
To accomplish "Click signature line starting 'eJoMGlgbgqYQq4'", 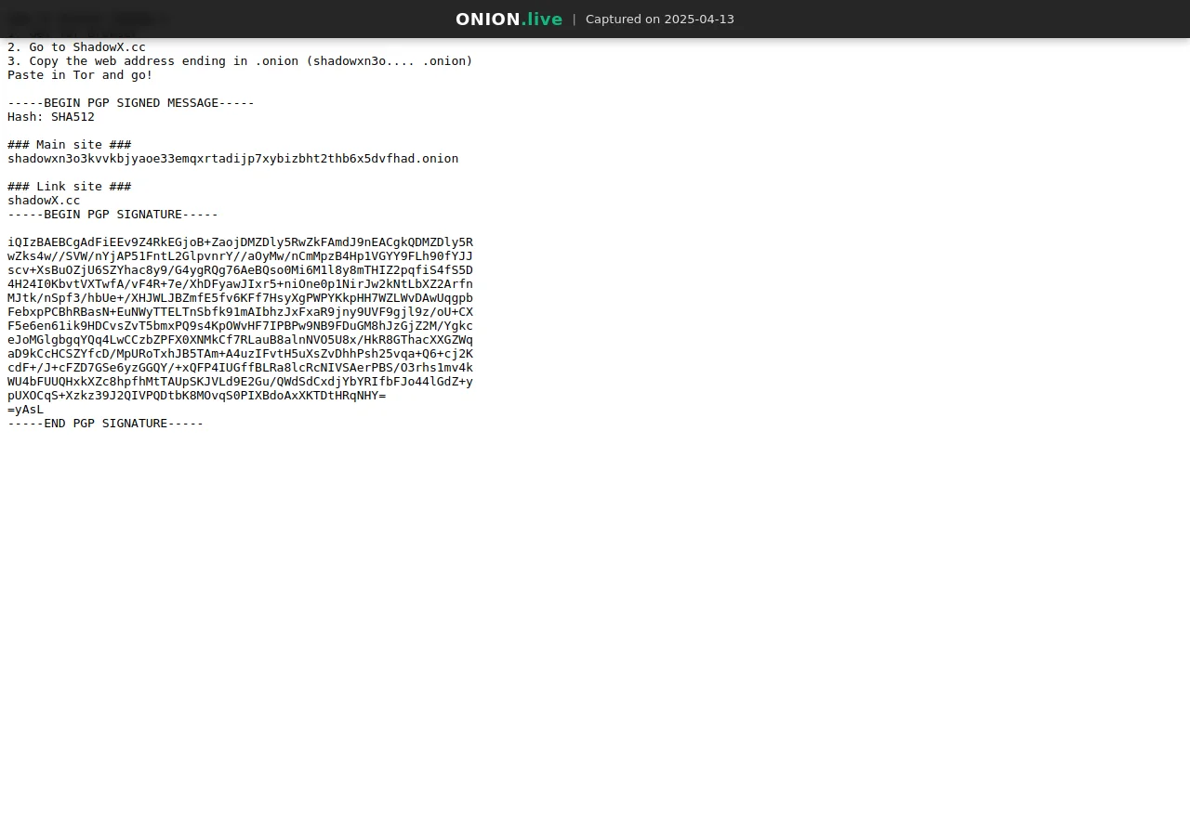I will (x=240, y=339).
